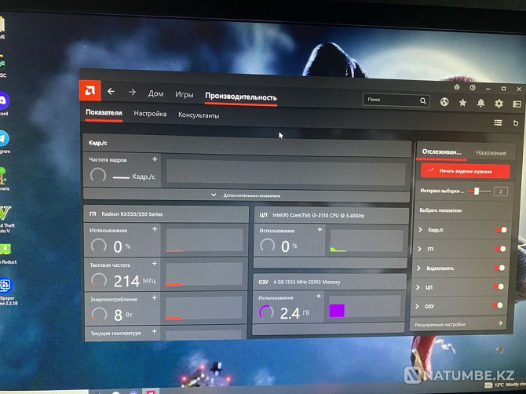Click the Radeon RX550/550 Series header
Viewport: 526px width, 394px height.
click(166, 214)
